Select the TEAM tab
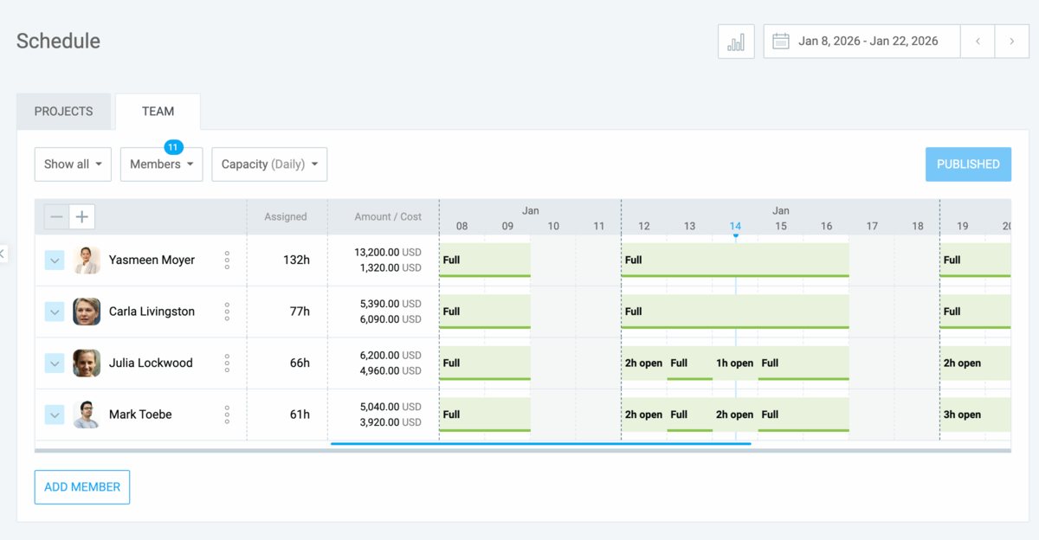The height and width of the screenshot is (540, 1039). [x=158, y=111]
